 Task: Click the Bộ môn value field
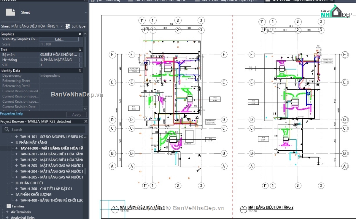[x=59, y=55]
